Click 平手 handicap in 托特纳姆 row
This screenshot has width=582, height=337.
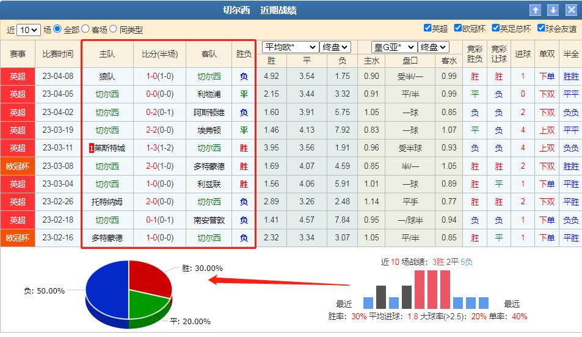410,202
